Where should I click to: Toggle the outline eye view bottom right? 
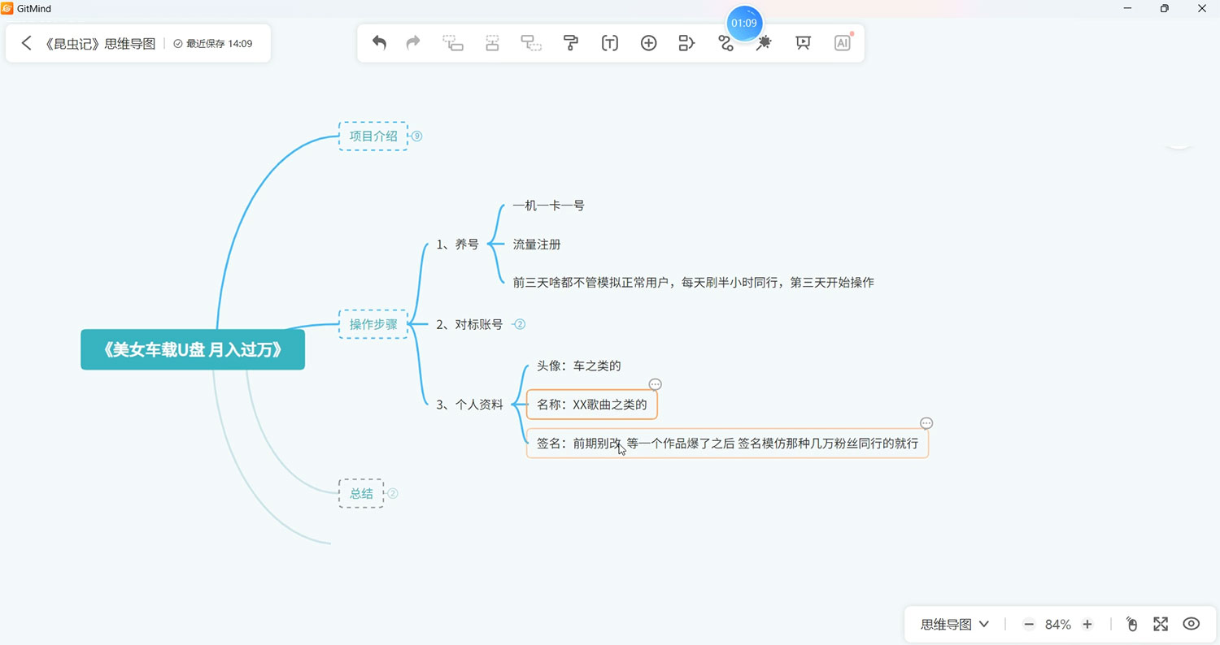click(1190, 624)
